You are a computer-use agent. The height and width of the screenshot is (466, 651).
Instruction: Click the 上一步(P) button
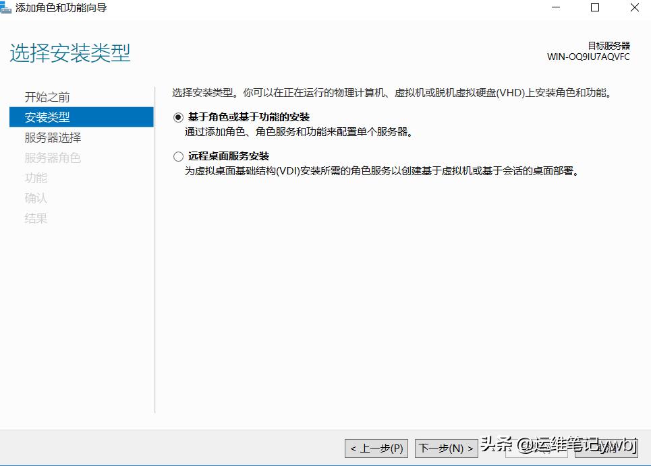(x=376, y=448)
